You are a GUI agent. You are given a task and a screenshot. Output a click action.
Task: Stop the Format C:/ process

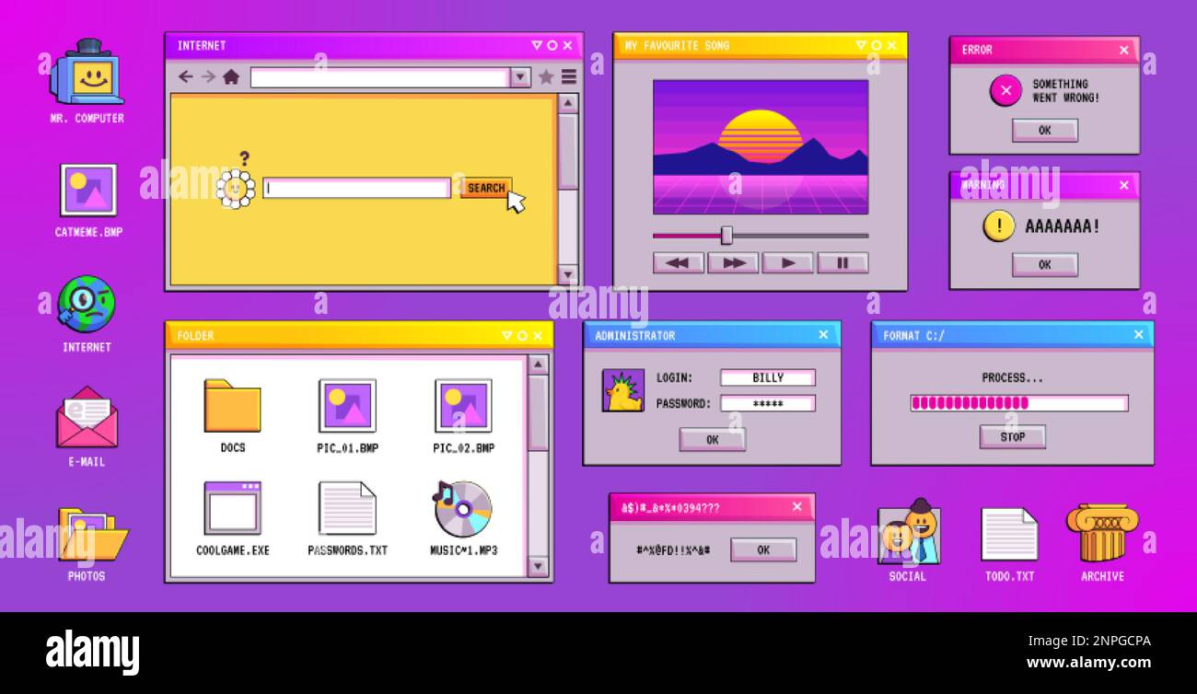[1012, 436]
